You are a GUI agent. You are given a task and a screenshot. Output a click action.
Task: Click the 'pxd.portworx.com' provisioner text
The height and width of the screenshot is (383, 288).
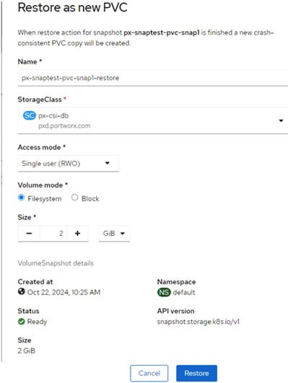[64, 126]
